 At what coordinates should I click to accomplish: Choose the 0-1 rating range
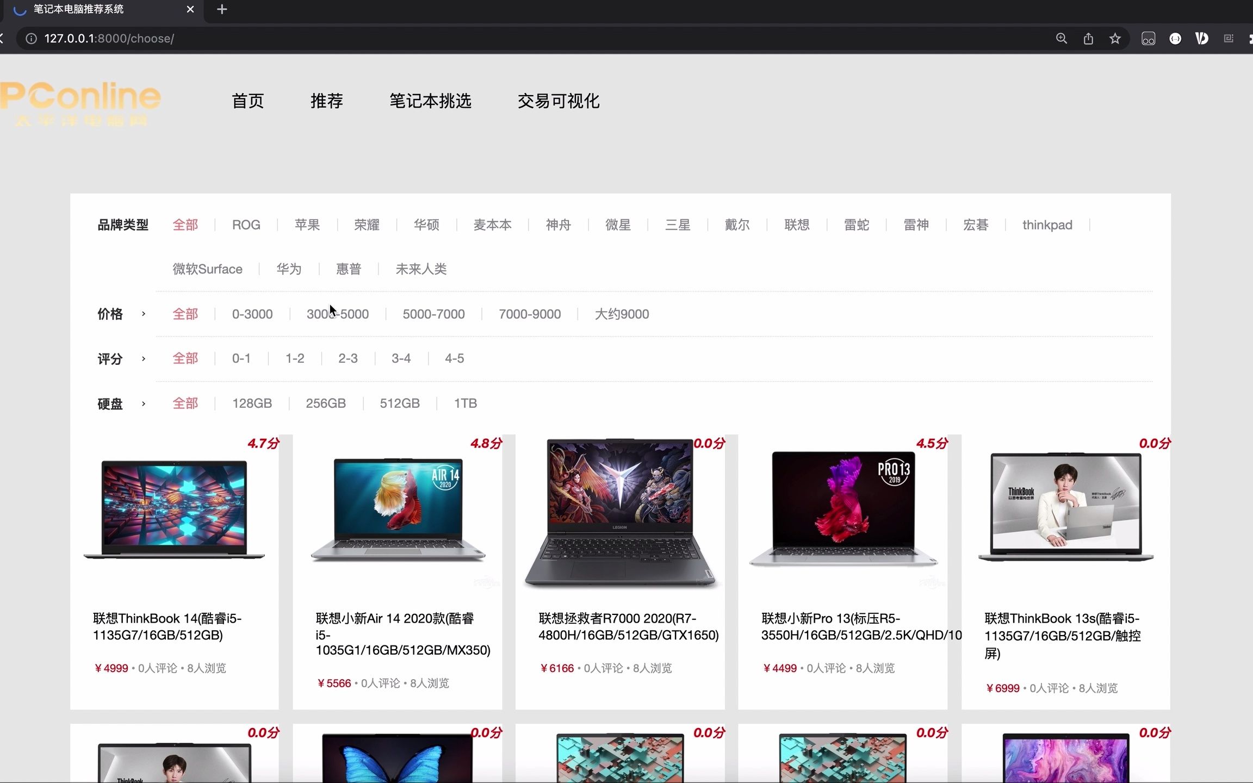[x=241, y=359]
